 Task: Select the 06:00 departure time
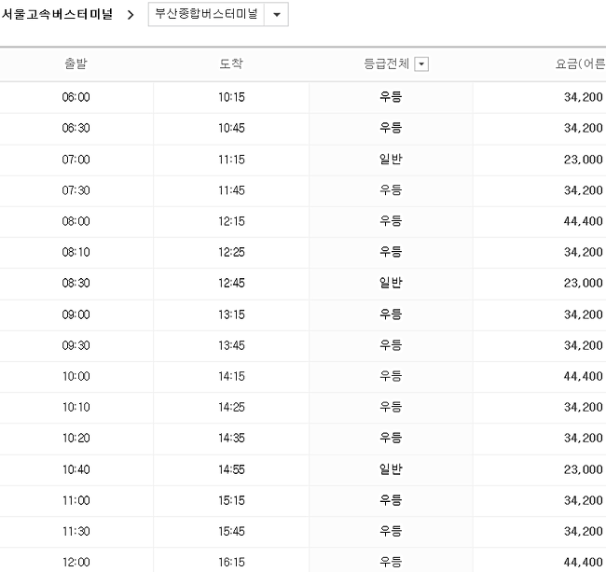point(76,97)
